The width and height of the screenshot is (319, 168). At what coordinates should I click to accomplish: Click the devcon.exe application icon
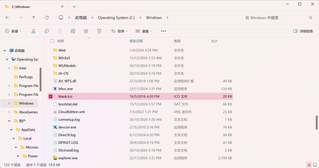pyautogui.click(x=55, y=127)
